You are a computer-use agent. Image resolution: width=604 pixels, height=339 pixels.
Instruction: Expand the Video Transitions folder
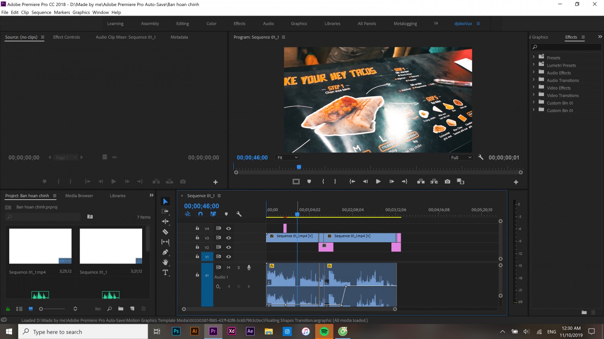(534, 95)
